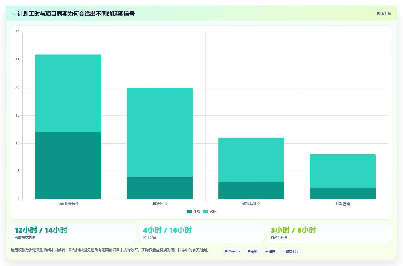Click the 12小时 / 14小时 stat value
This screenshot has height=266, width=403.
(41, 230)
